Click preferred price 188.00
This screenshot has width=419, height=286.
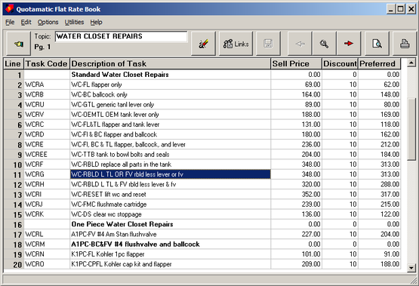tap(380, 264)
